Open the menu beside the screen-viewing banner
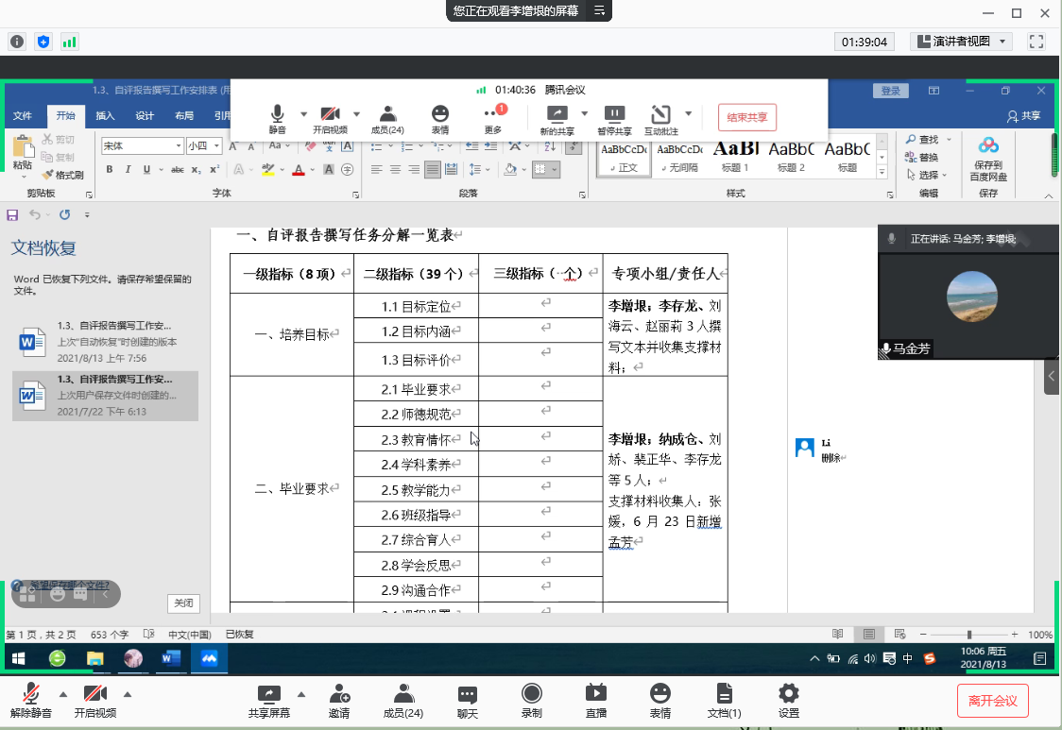 point(598,10)
